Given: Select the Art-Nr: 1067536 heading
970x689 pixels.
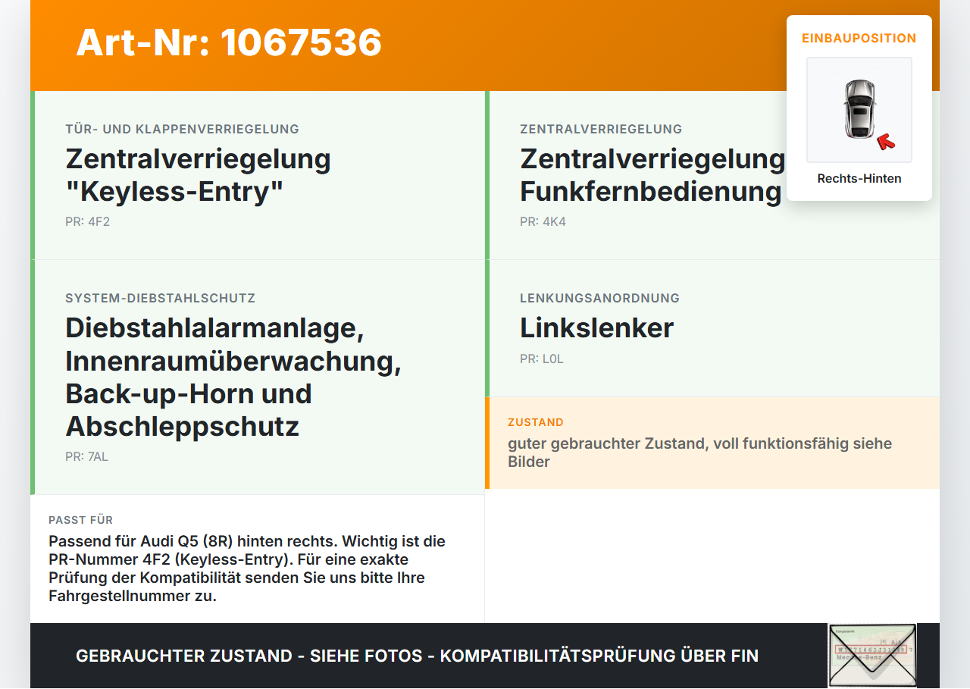Looking at the screenshot, I should pyautogui.click(x=229, y=42).
